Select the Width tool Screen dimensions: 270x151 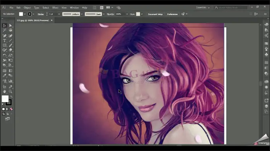5,60
